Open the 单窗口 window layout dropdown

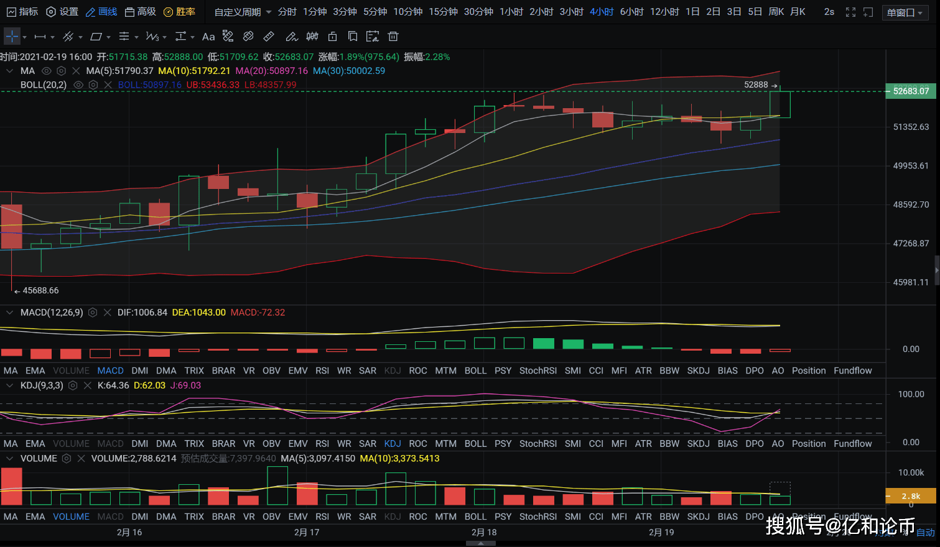click(904, 12)
